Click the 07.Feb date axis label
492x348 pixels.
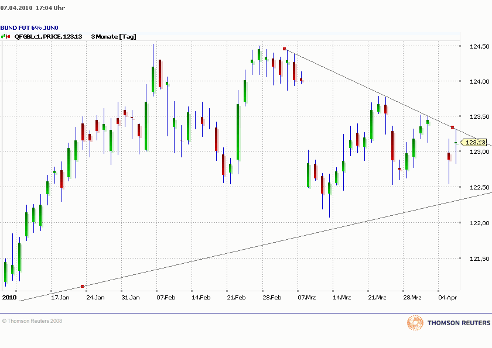coord(166,297)
